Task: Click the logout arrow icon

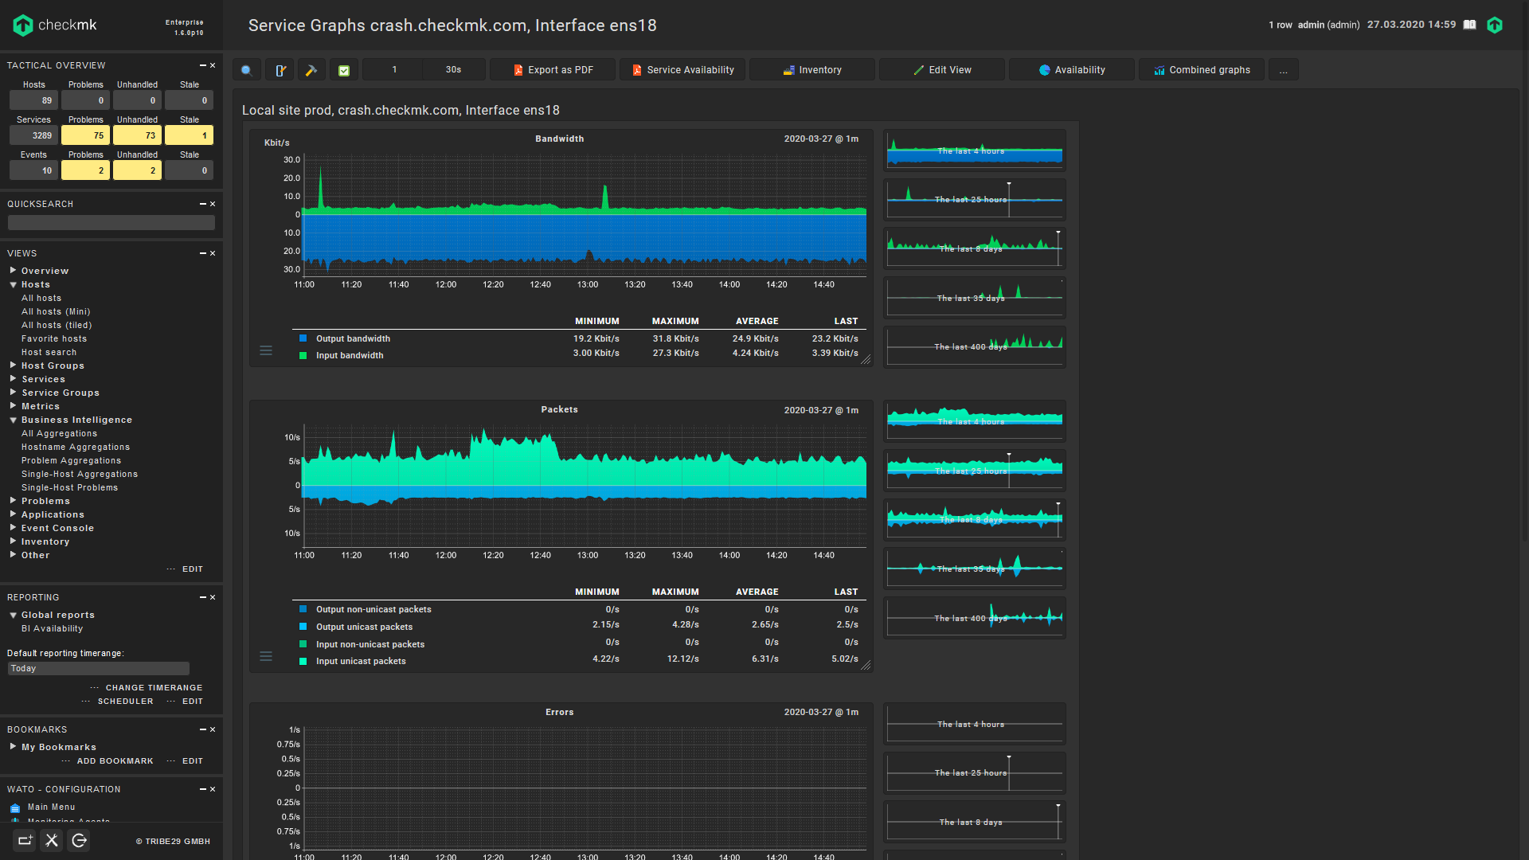Action: tap(79, 840)
